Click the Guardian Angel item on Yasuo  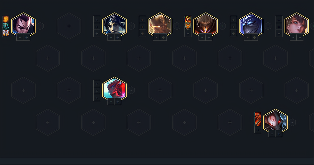coord(6,33)
